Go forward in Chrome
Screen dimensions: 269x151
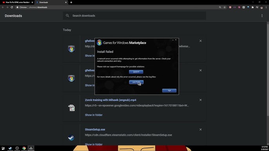pyautogui.click(x=7, y=7)
